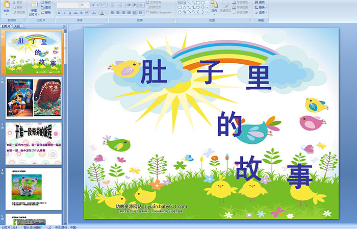Toggle justified text alignment
The image size is (357, 229).
(x=129, y=13)
